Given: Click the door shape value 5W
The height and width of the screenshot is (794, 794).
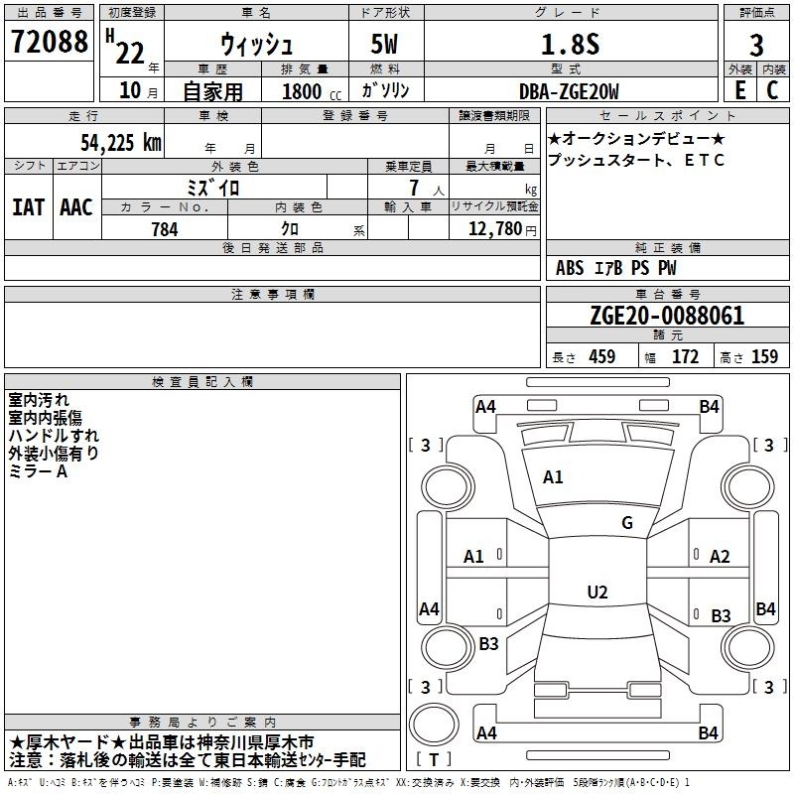Looking at the screenshot, I should [384, 44].
